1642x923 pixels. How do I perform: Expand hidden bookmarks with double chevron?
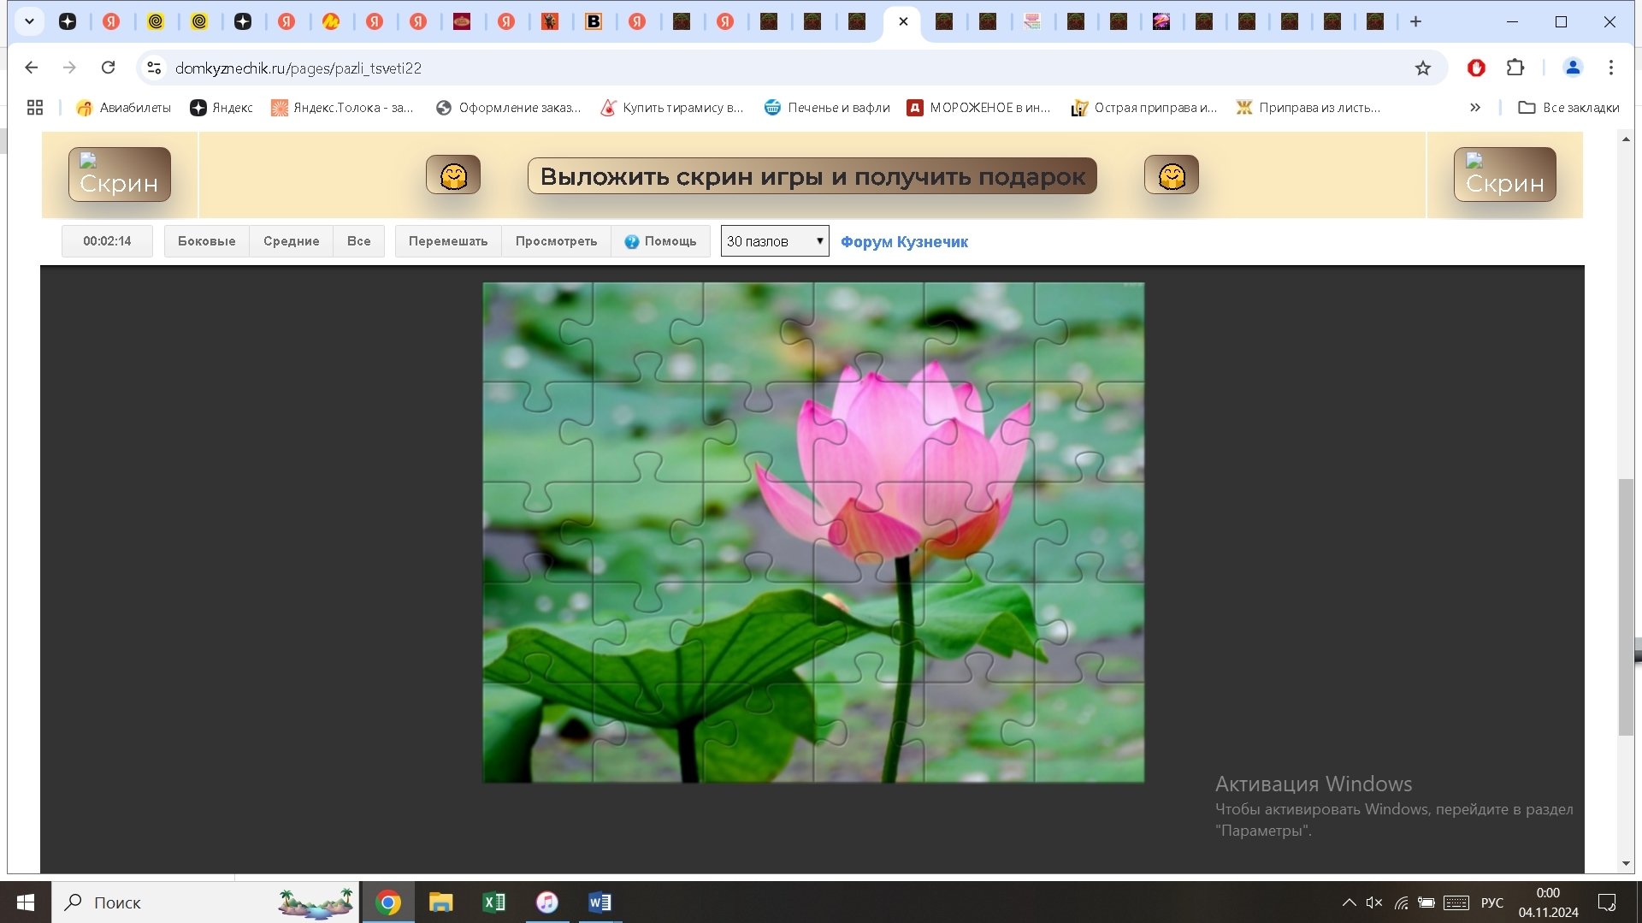(x=1475, y=108)
